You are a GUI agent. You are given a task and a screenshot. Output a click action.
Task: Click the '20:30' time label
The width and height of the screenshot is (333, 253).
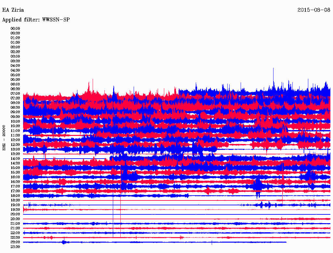[15, 219]
